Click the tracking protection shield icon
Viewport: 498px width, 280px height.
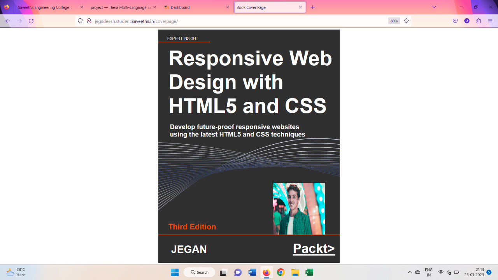[80, 21]
